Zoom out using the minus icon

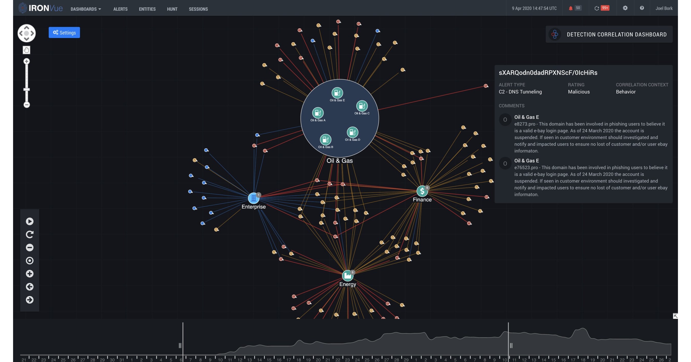29,248
